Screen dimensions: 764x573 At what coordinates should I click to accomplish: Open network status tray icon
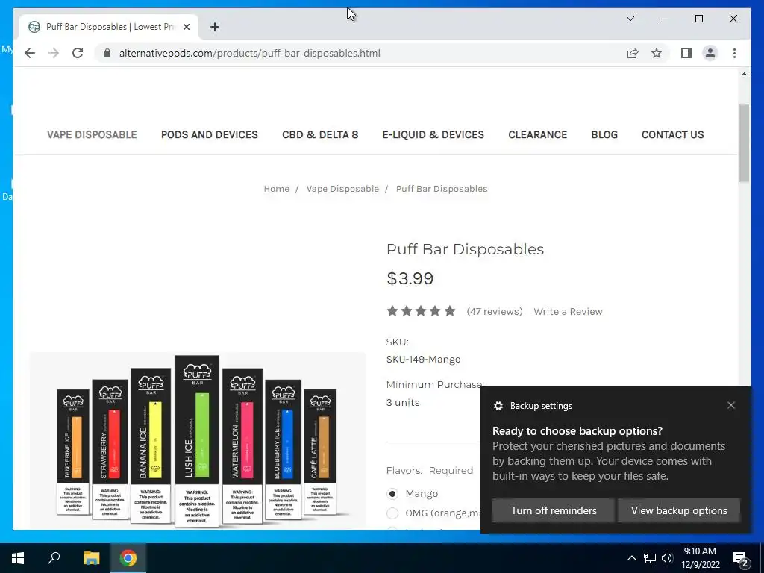[x=650, y=558]
